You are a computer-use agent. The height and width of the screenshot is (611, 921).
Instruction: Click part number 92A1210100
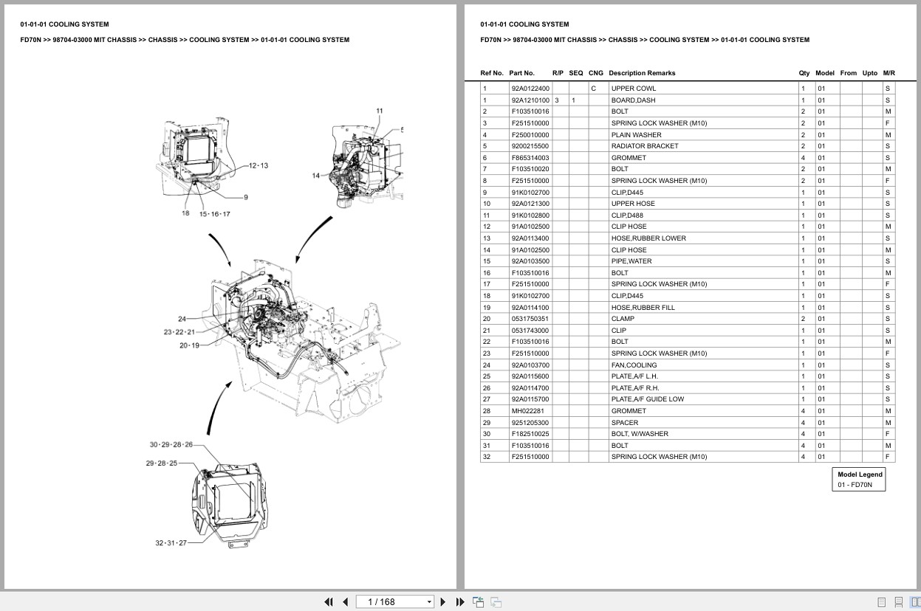[530, 100]
